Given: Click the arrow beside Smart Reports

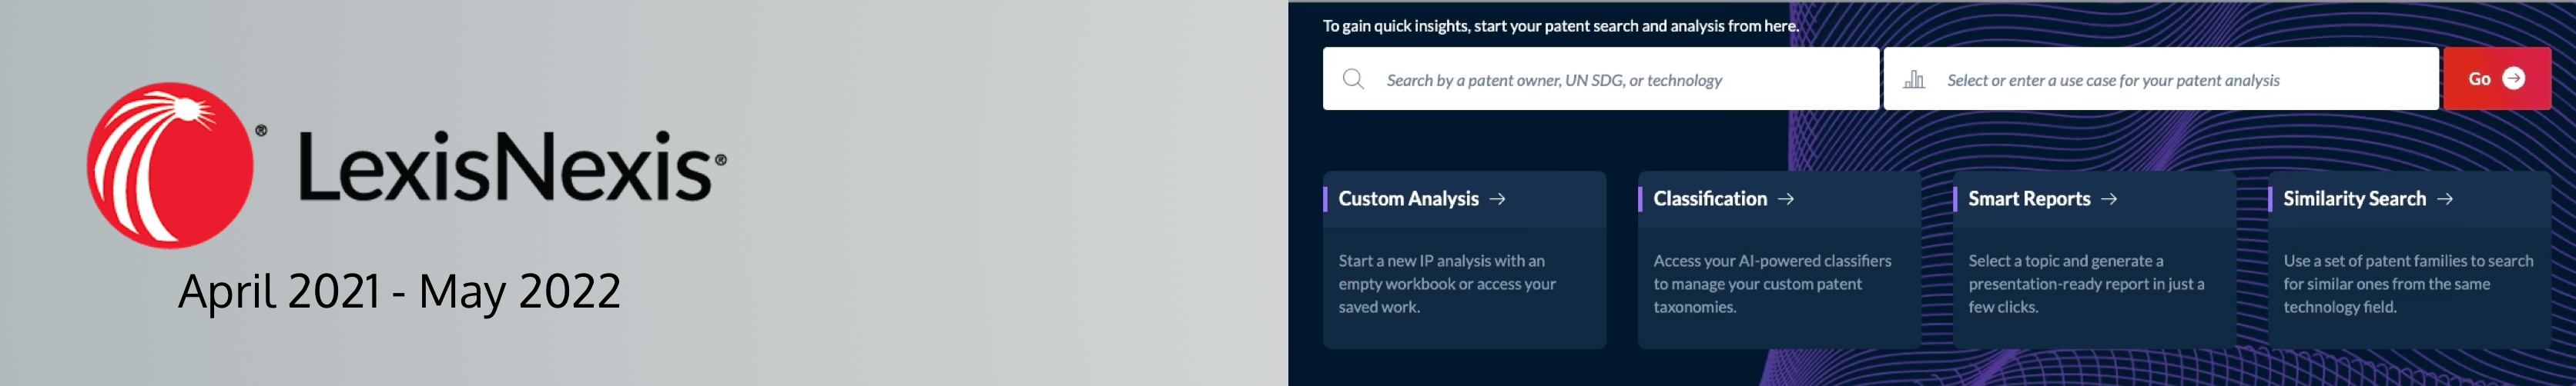Looking at the screenshot, I should (x=2109, y=199).
